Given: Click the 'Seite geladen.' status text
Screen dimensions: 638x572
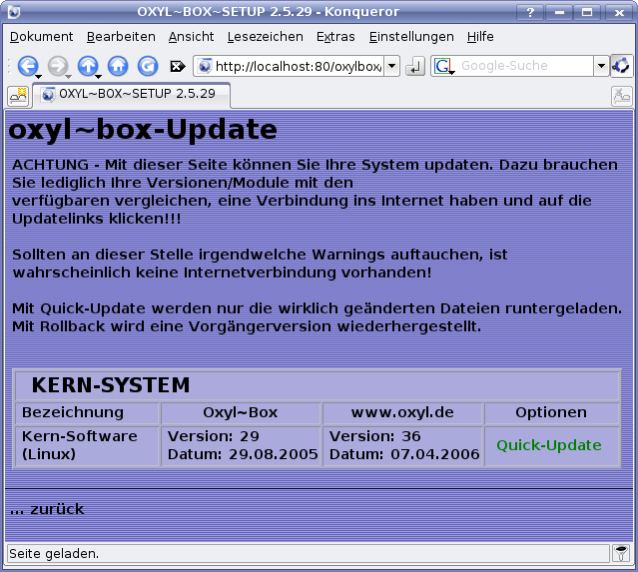Looking at the screenshot, I should click(54, 554).
